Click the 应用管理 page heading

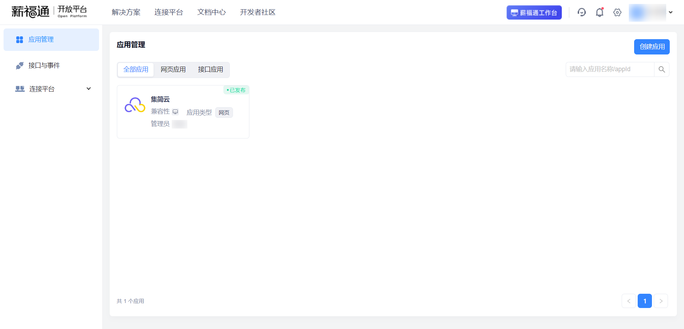[x=131, y=45]
